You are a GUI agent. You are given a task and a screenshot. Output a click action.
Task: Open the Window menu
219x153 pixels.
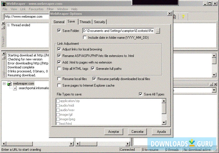[x=62, y=9]
